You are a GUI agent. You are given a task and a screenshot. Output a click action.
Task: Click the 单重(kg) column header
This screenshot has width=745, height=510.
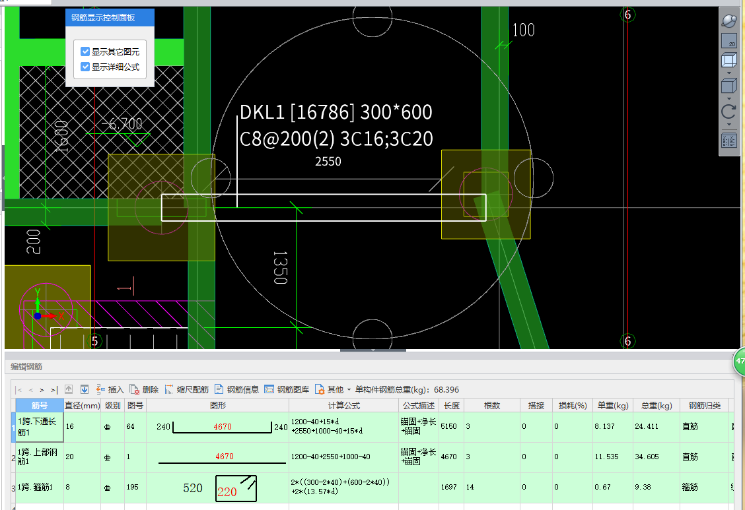613,405
